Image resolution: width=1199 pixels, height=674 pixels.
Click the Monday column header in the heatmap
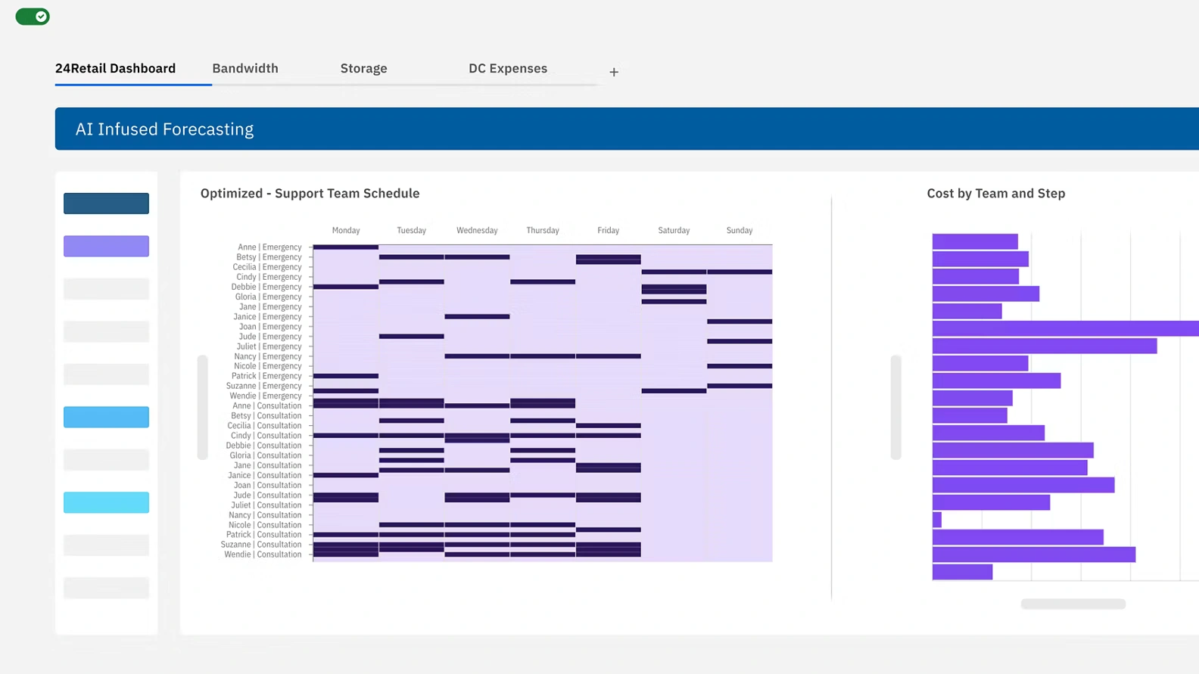tap(346, 230)
